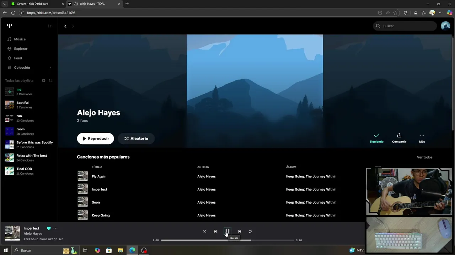Pause the current song

click(x=227, y=232)
